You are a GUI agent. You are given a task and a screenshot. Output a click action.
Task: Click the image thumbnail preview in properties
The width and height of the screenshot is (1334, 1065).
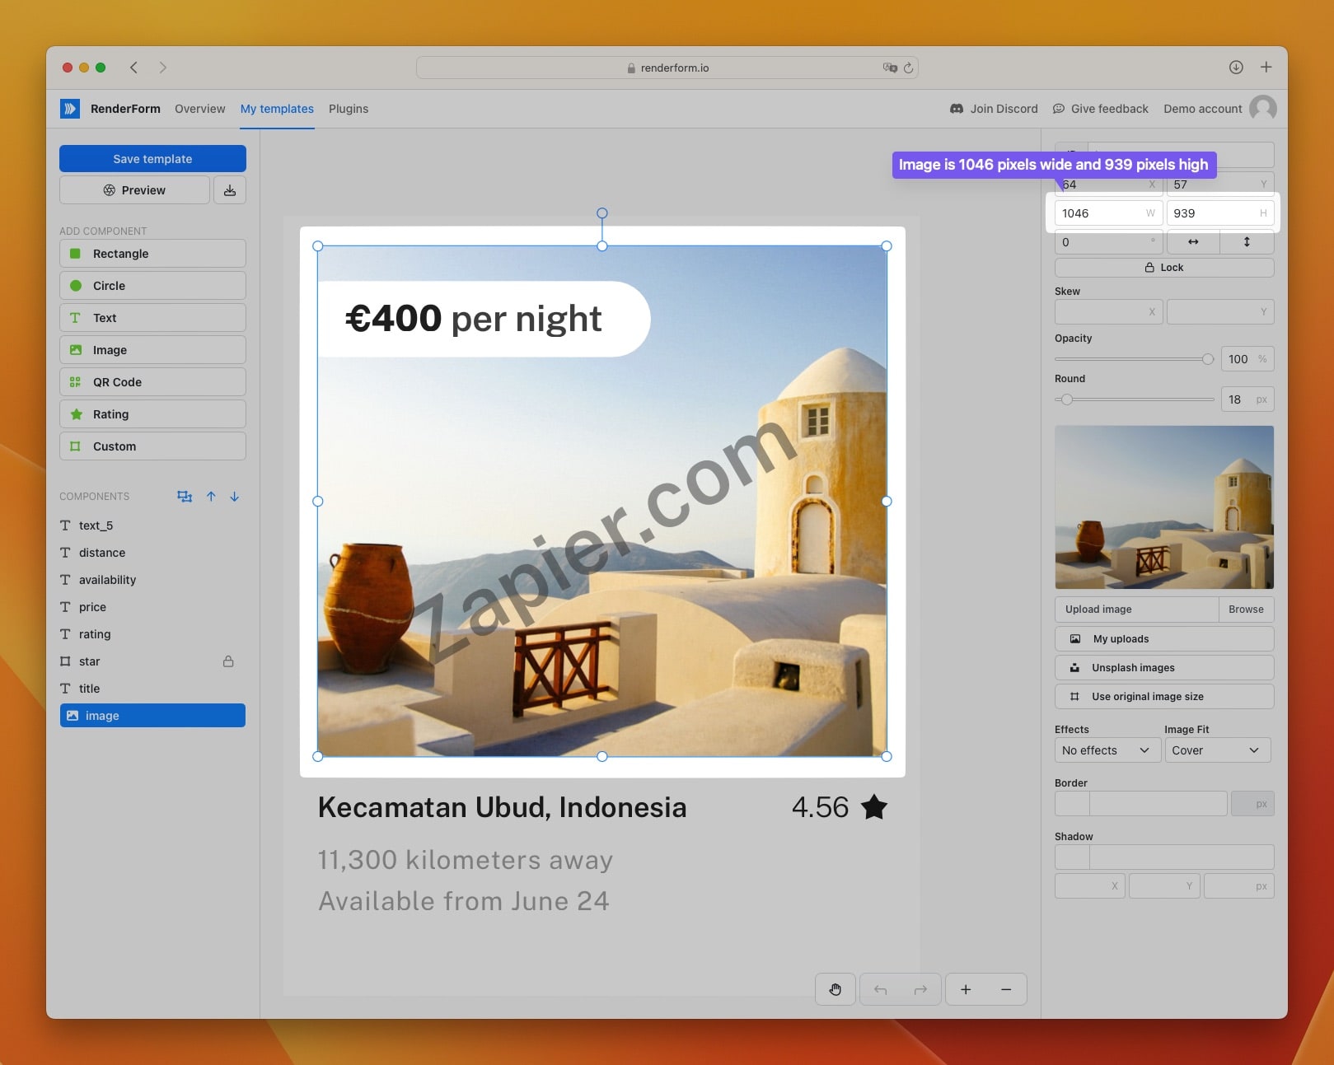pos(1164,507)
